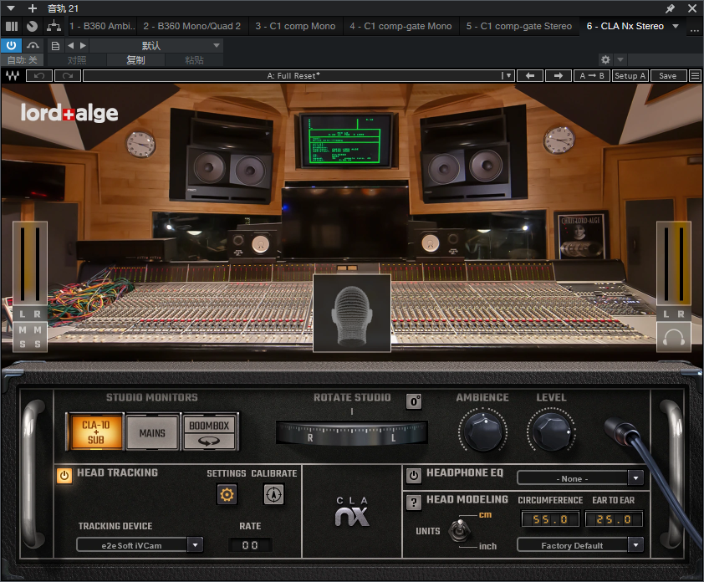704x582 pixels.
Task: Toggle the blue plugin power button
Action: (x=11, y=45)
